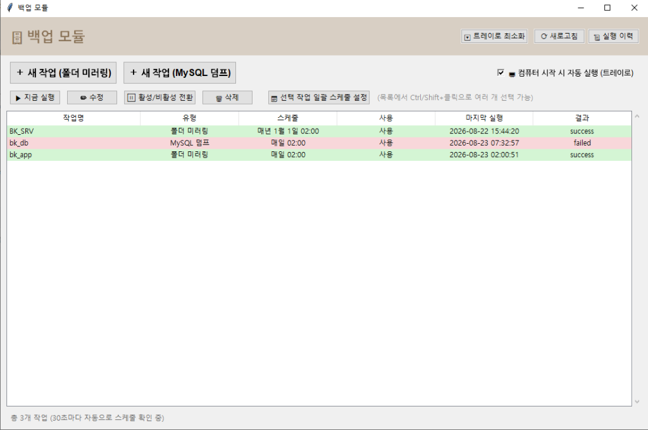Click bk_db's 매일 02:00 schedule cell
Image resolution: width=648 pixels, height=430 pixels.
[288, 143]
